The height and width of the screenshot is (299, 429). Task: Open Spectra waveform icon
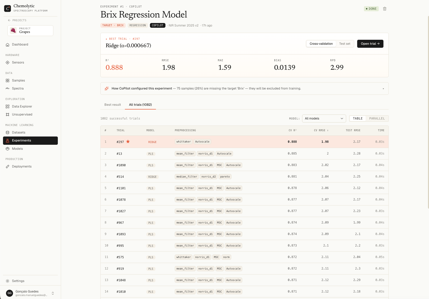(x=8, y=88)
